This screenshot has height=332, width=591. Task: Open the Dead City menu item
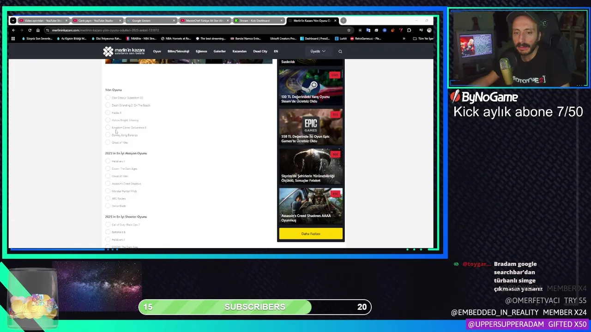tap(260, 51)
